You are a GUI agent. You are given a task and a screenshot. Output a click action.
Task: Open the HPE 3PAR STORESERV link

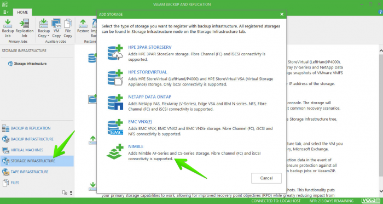pos(150,47)
